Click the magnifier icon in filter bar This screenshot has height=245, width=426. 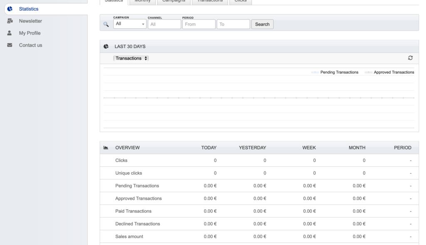pos(106,25)
